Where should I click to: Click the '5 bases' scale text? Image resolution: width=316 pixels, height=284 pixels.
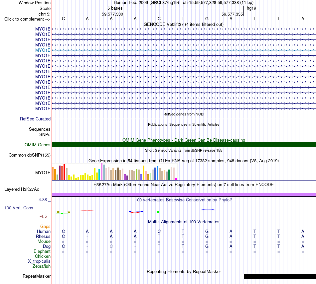pyautogui.click(x=115, y=8)
